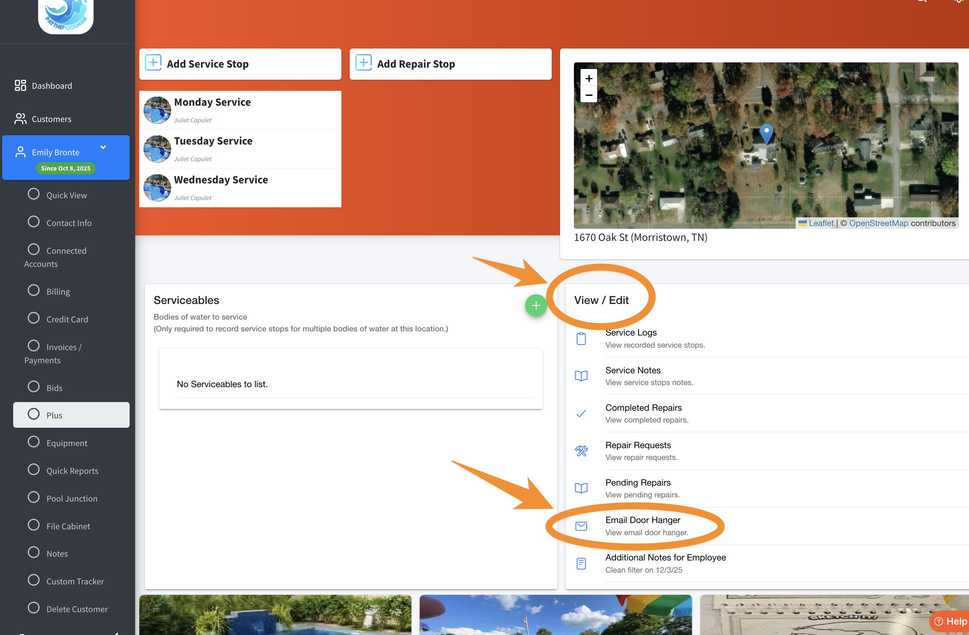Select the Equipment radio option

pos(34,442)
